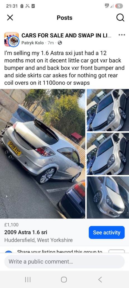View the large rear Astra photo
Viewport: 129px width, 288px height.
click(43, 154)
